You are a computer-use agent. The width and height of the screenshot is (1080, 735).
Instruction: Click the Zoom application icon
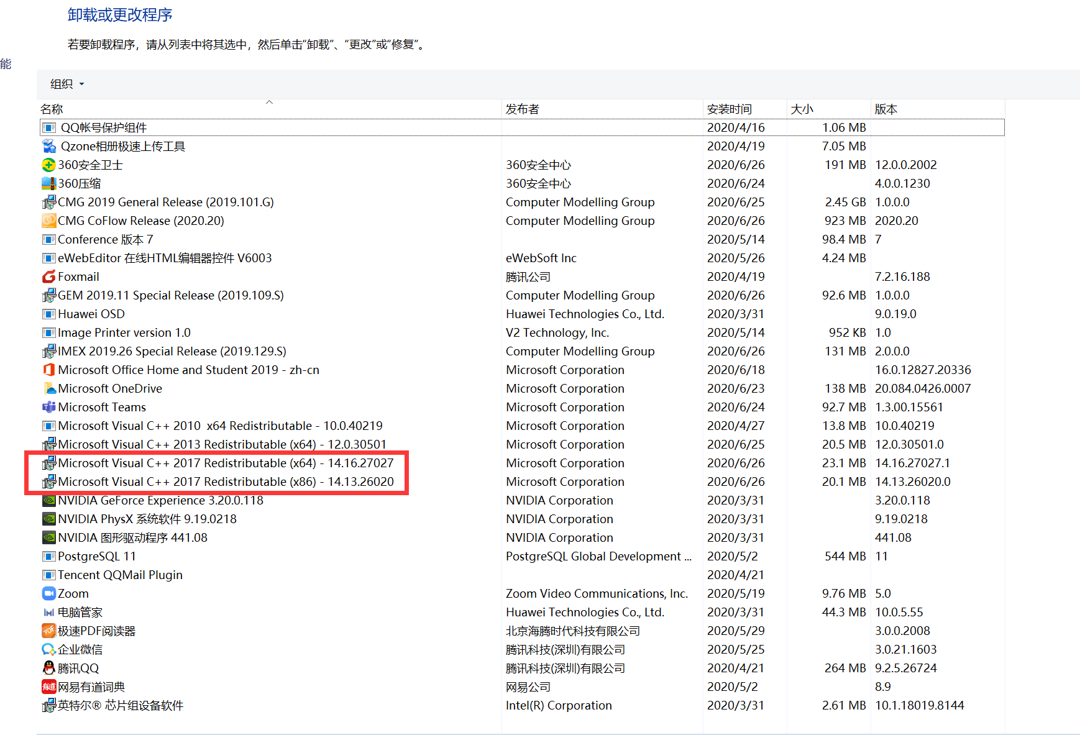pyautogui.click(x=48, y=593)
